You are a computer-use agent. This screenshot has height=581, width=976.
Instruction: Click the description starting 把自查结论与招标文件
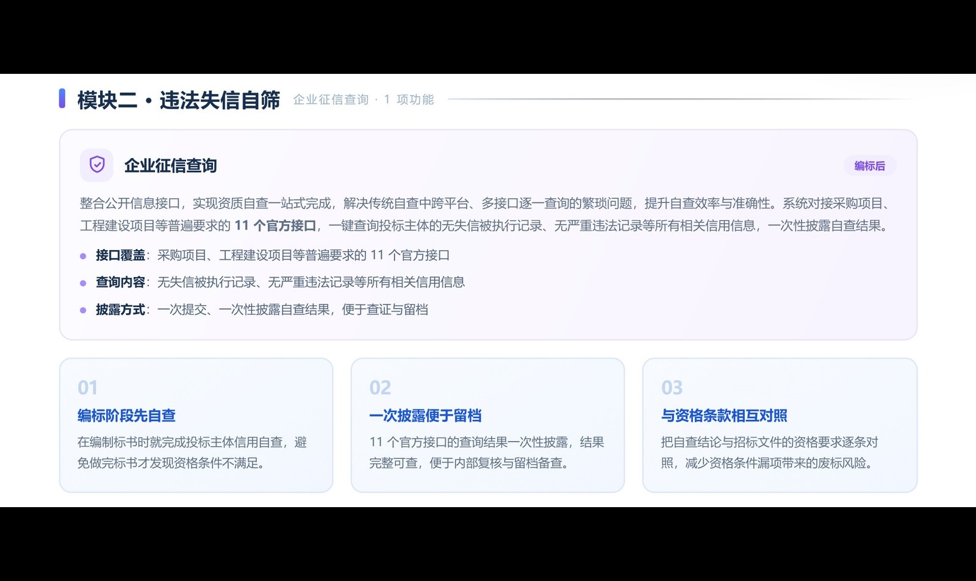(x=770, y=452)
